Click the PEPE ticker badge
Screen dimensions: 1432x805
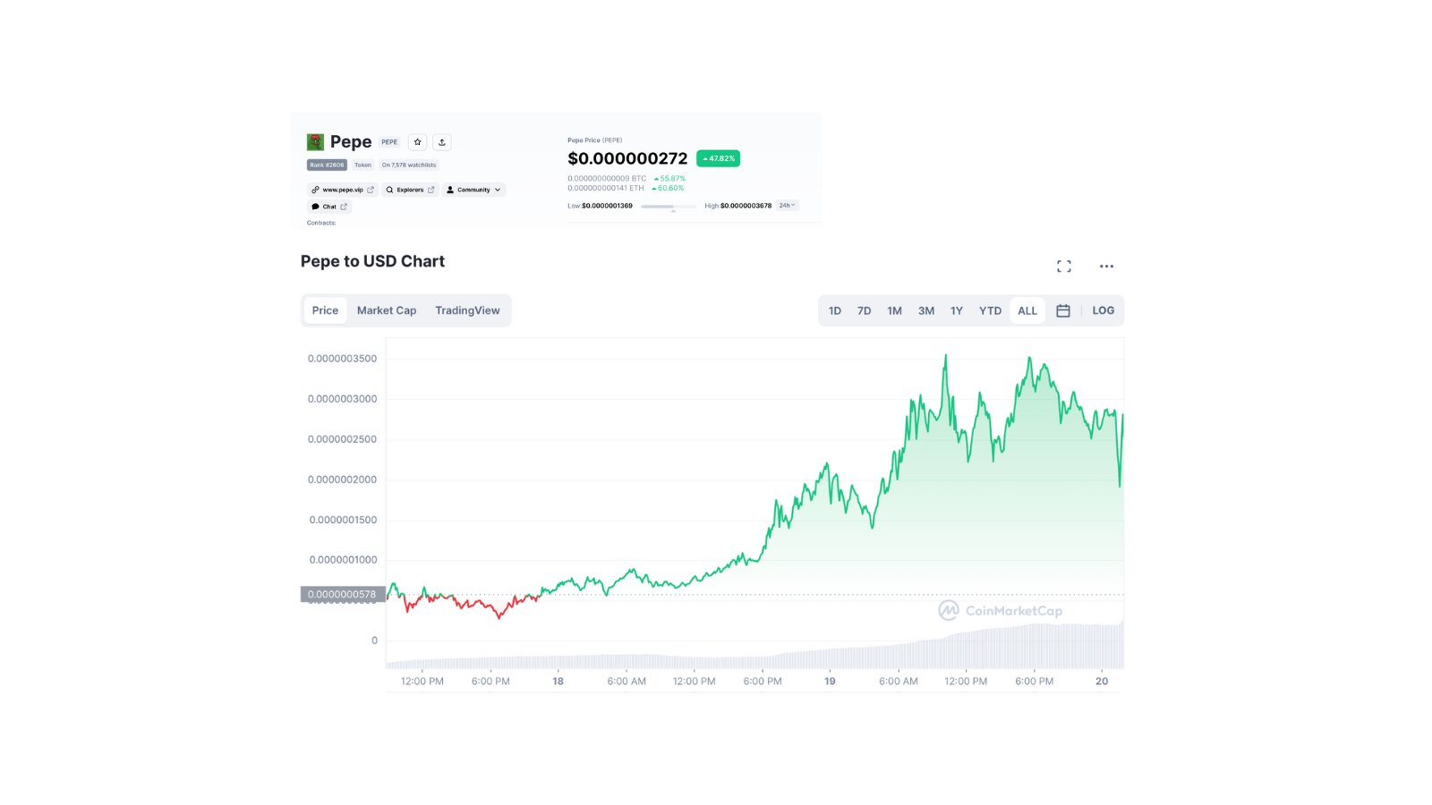tap(389, 142)
